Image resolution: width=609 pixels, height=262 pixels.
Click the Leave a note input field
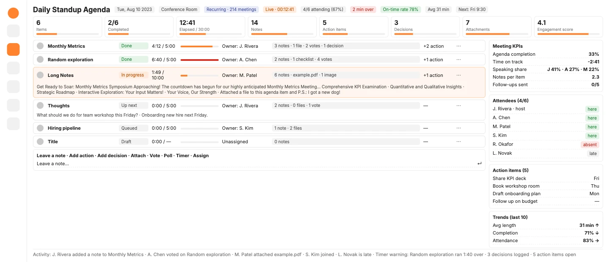(x=259, y=164)
